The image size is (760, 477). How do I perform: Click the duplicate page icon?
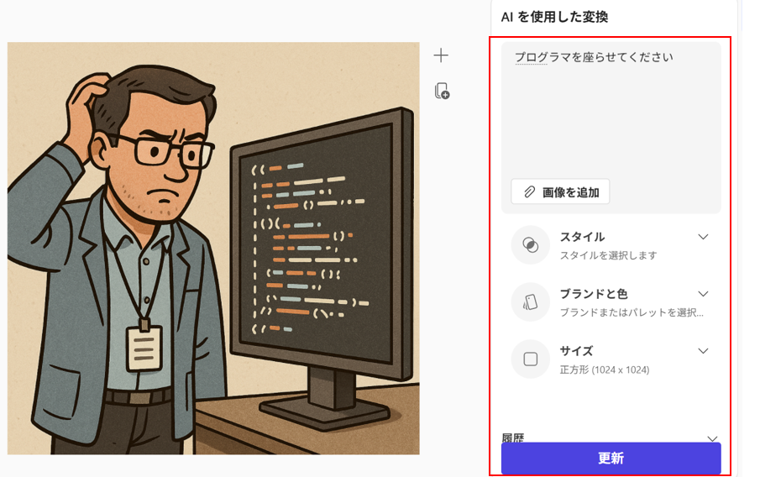point(442,92)
